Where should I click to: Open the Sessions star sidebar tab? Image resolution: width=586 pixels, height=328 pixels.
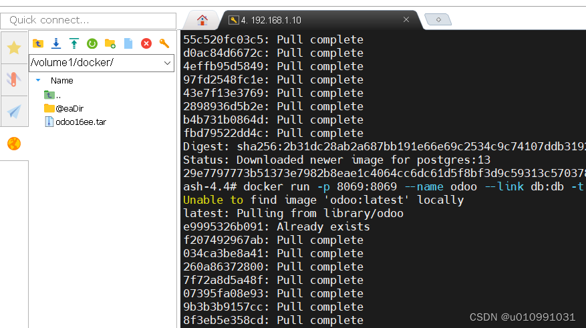point(14,47)
